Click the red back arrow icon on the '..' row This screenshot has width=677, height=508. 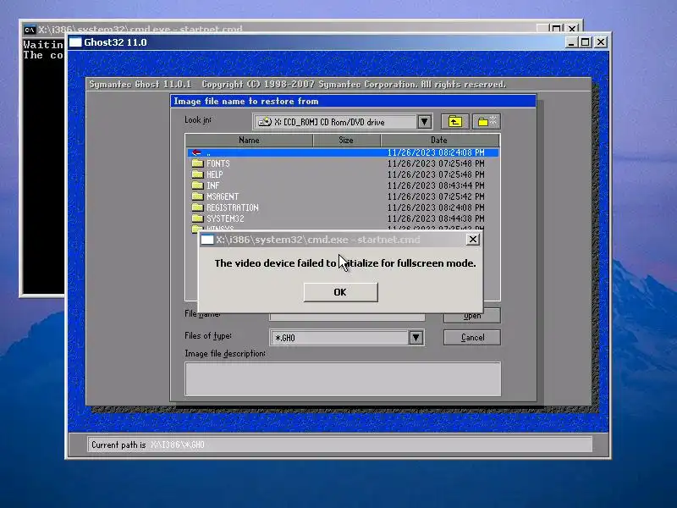click(196, 152)
